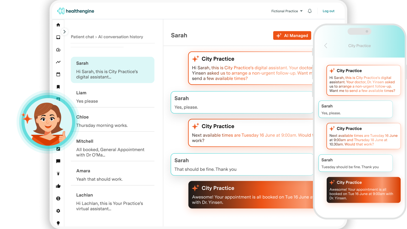Open the Home icon in the sidebar

coord(58,25)
